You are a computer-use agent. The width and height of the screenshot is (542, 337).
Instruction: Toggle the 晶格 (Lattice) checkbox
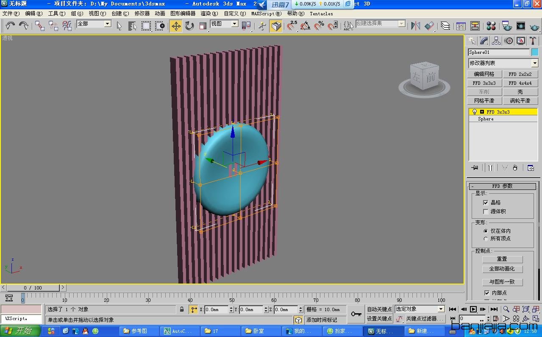(x=486, y=203)
